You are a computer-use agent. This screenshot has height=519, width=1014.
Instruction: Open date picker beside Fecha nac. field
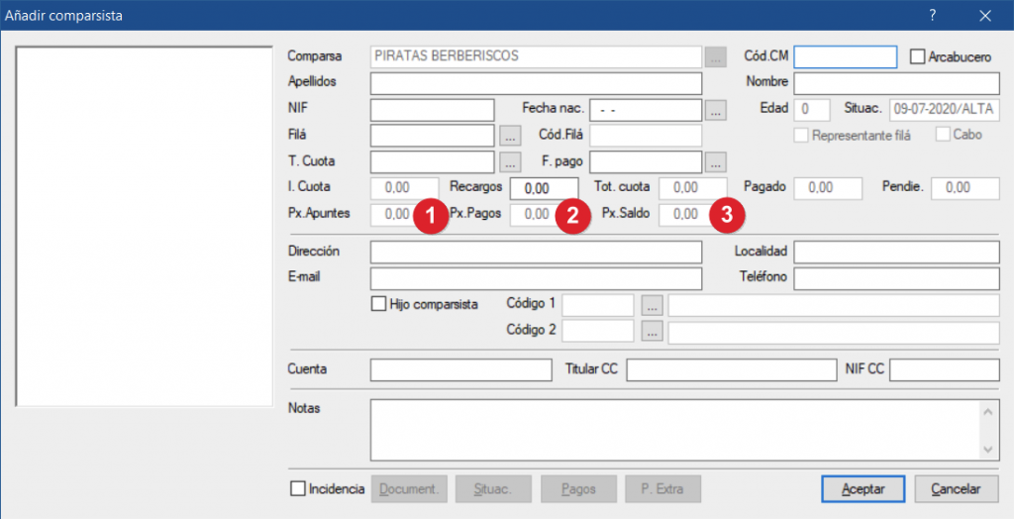(x=716, y=110)
